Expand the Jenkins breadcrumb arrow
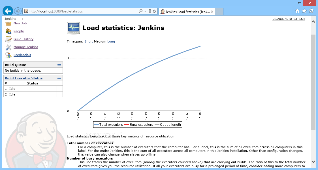 tap(23, 19)
